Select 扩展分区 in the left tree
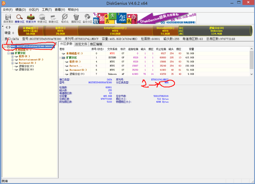 pos(20,53)
